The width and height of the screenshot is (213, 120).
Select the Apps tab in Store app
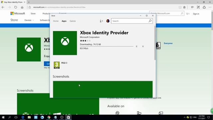click(x=64, y=21)
